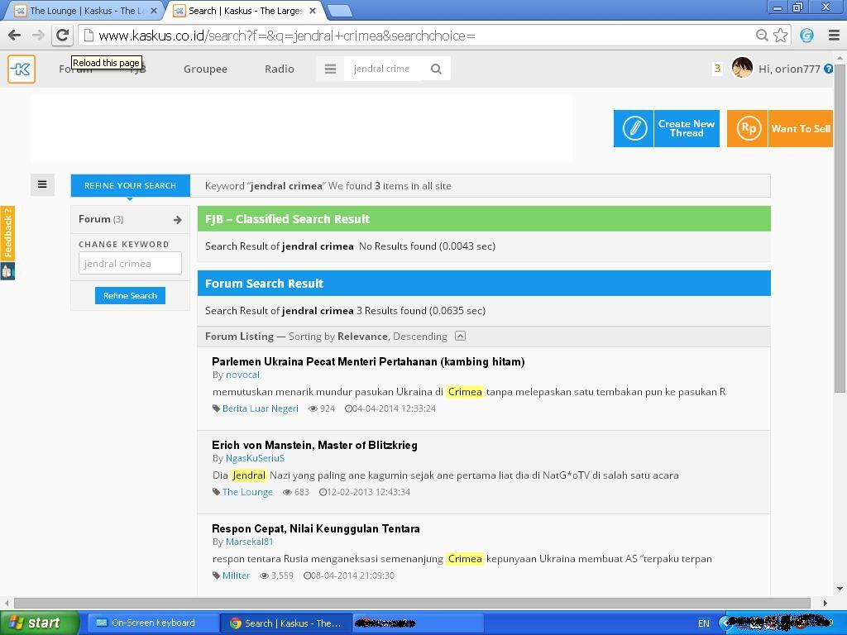Click the Create New Thread button
The image size is (847, 635).
click(x=666, y=128)
